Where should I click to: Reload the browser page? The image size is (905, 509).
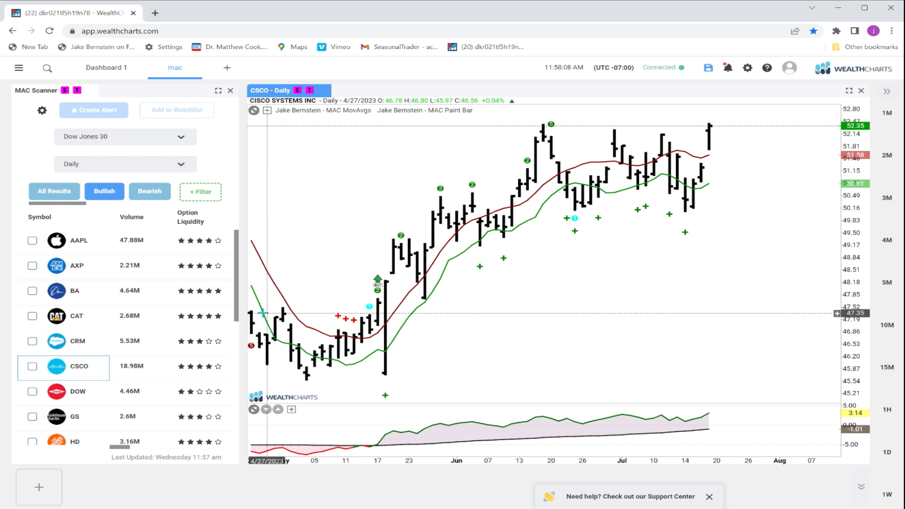pyautogui.click(x=49, y=31)
